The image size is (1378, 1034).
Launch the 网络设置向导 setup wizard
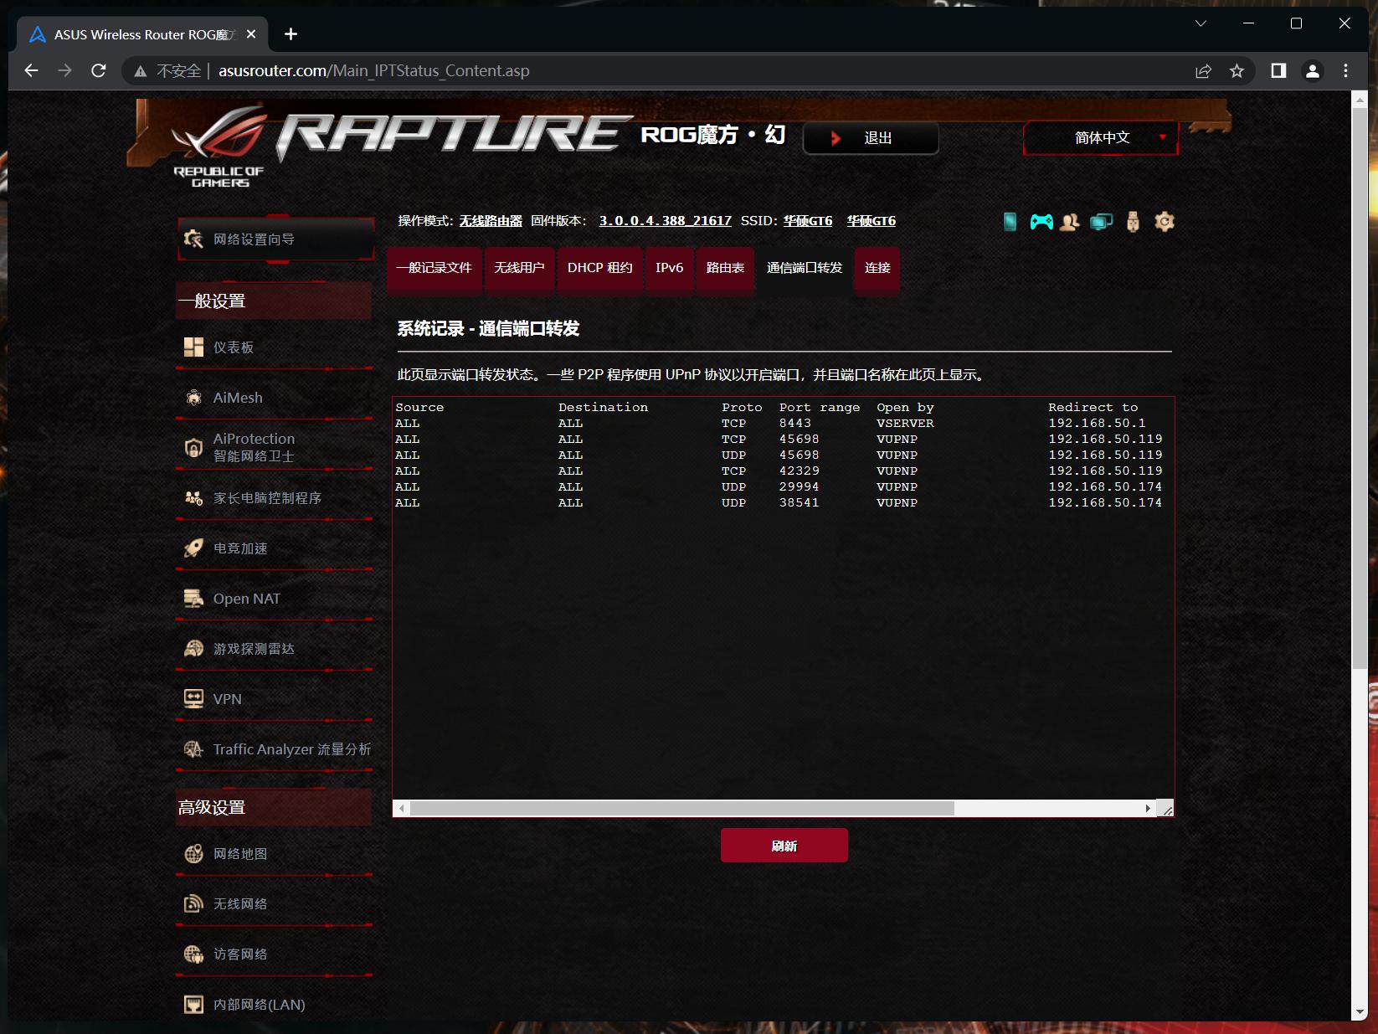pyautogui.click(x=275, y=239)
